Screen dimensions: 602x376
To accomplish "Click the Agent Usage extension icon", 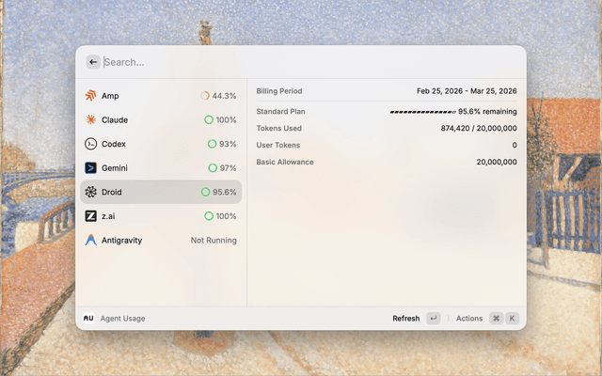I will click(88, 319).
